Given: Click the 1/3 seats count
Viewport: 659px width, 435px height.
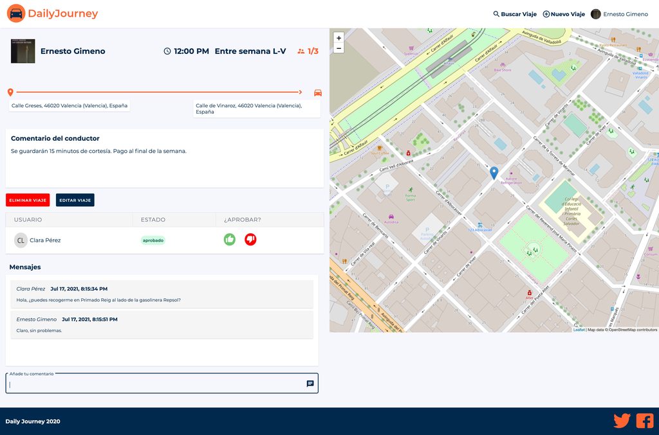Looking at the screenshot, I should (x=313, y=51).
